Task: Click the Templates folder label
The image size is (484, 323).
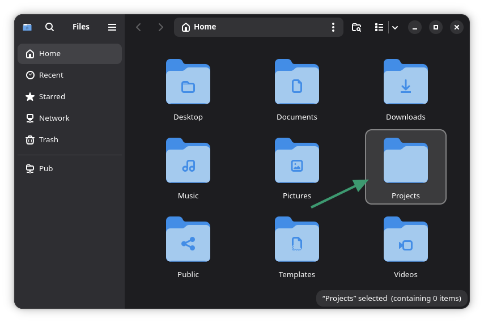Action: tap(297, 275)
